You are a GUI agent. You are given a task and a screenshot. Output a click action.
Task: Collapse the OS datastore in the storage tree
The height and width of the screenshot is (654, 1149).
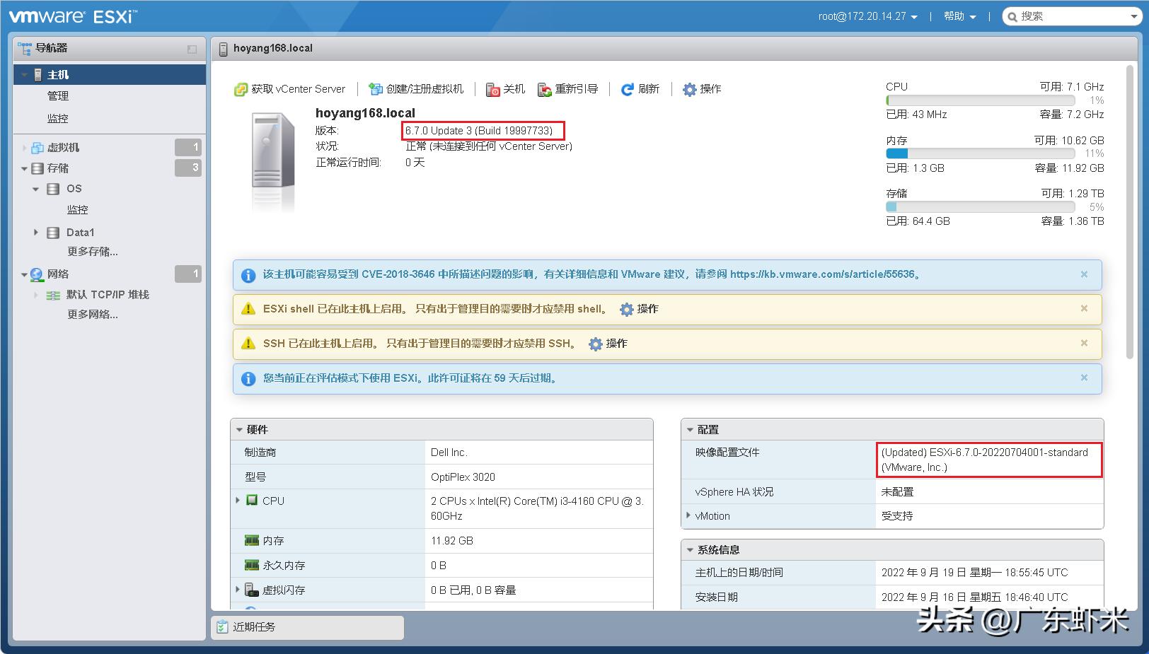tap(35, 189)
